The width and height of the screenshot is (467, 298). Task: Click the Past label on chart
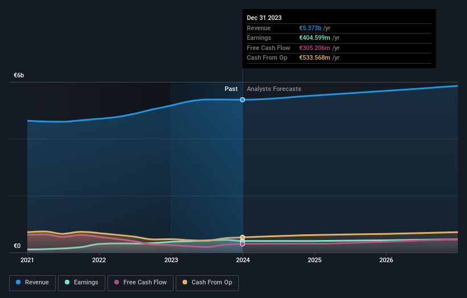[x=231, y=89]
